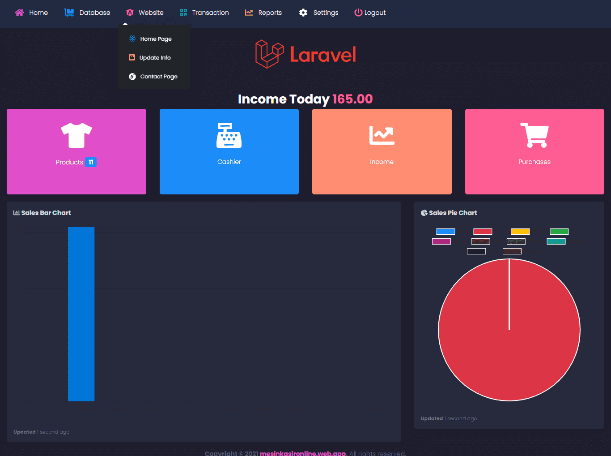Select Contact Page label in Website dropdown
Image resolution: width=611 pixels, height=456 pixels.
click(x=159, y=77)
